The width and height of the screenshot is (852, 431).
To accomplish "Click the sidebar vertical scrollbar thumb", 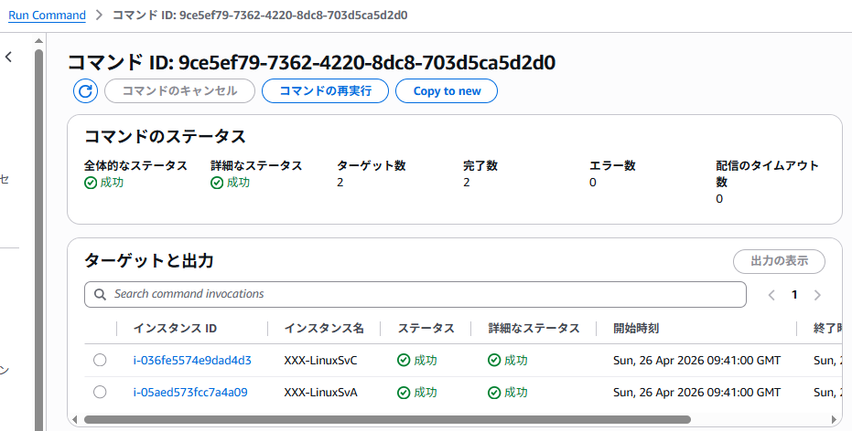I will (38, 238).
